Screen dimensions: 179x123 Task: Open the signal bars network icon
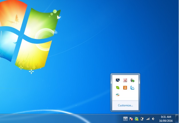pyautogui.click(x=148, y=119)
